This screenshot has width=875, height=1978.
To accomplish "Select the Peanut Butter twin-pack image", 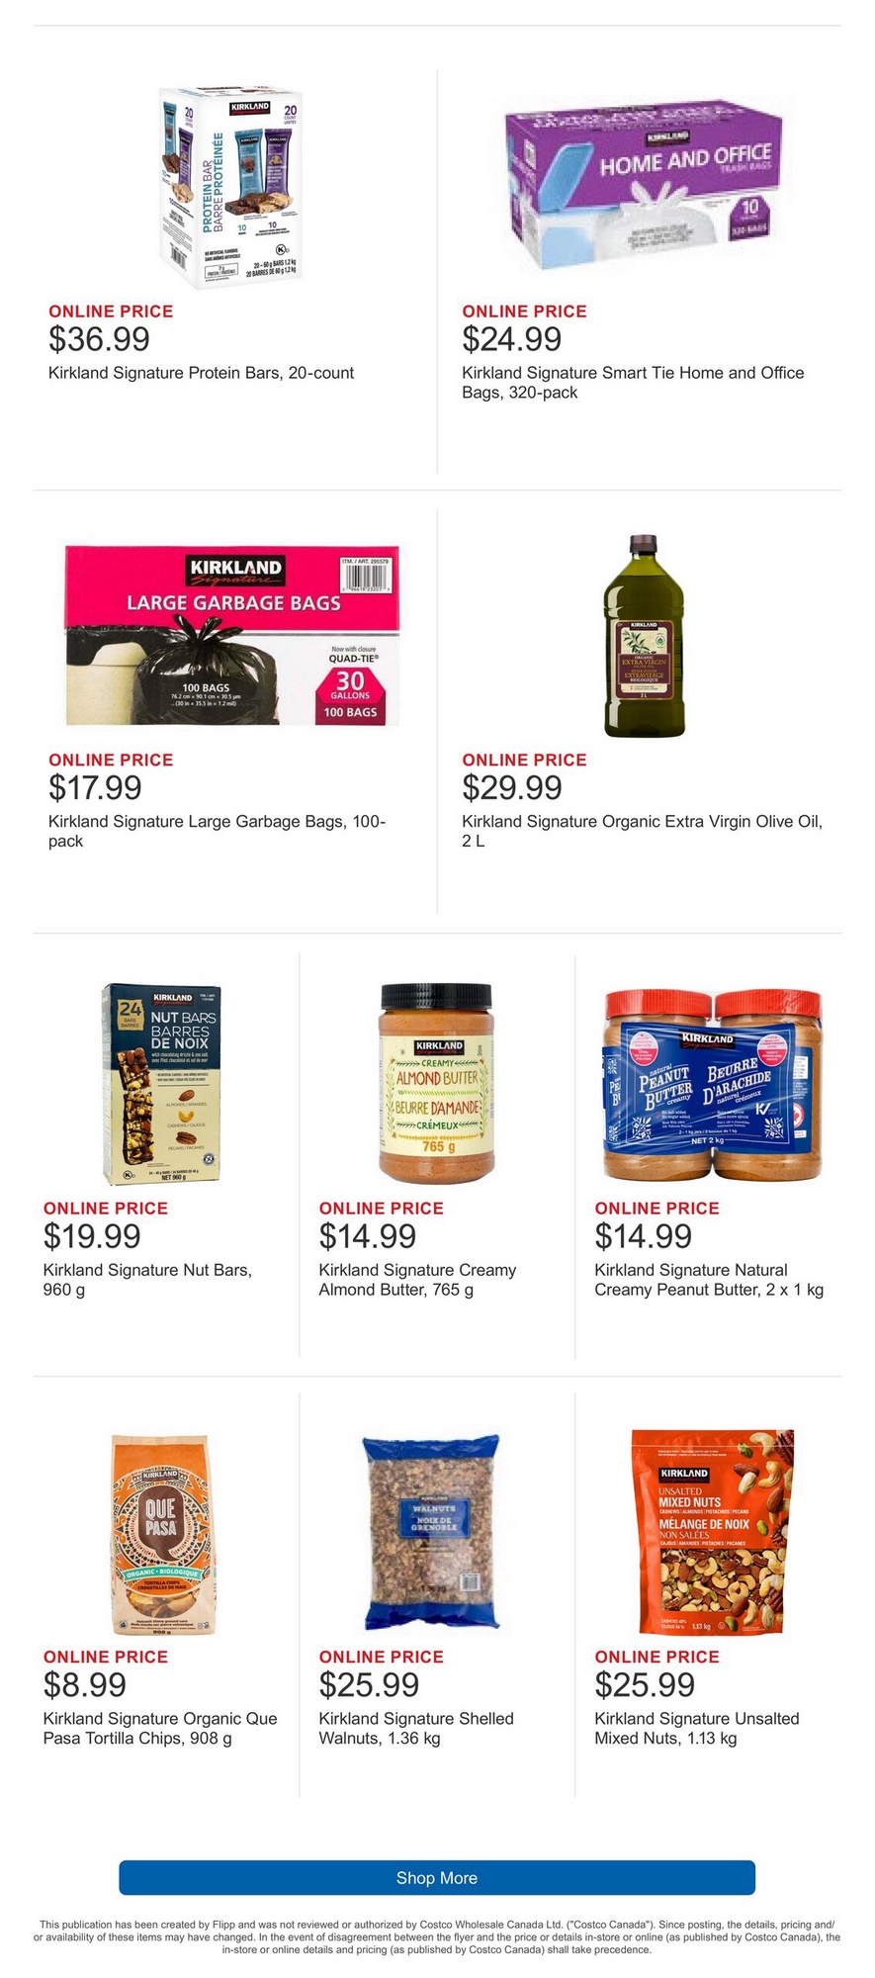I will click(x=712, y=1083).
